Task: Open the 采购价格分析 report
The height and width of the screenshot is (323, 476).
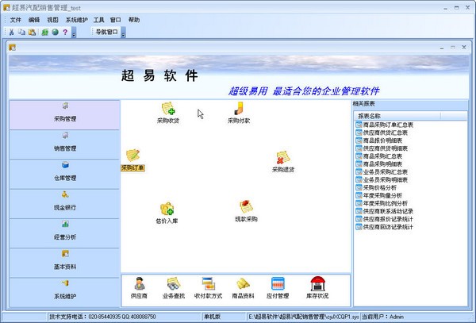Action: [x=382, y=186]
